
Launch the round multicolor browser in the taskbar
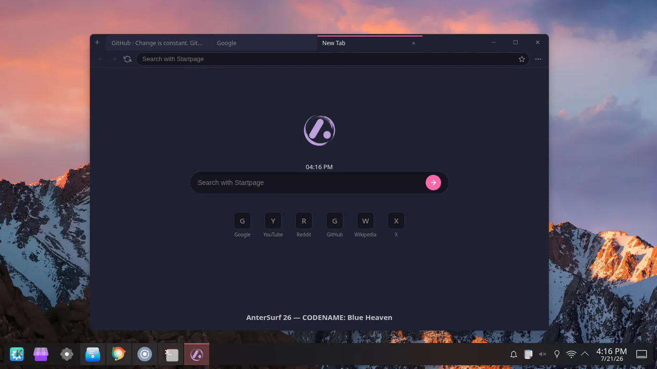click(x=119, y=354)
